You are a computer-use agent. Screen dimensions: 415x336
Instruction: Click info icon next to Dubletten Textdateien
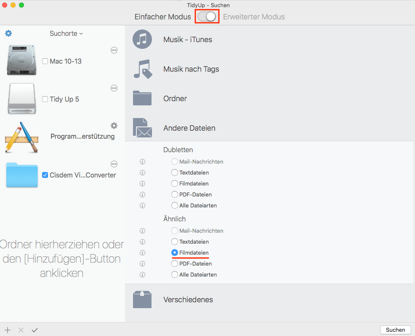(142, 172)
